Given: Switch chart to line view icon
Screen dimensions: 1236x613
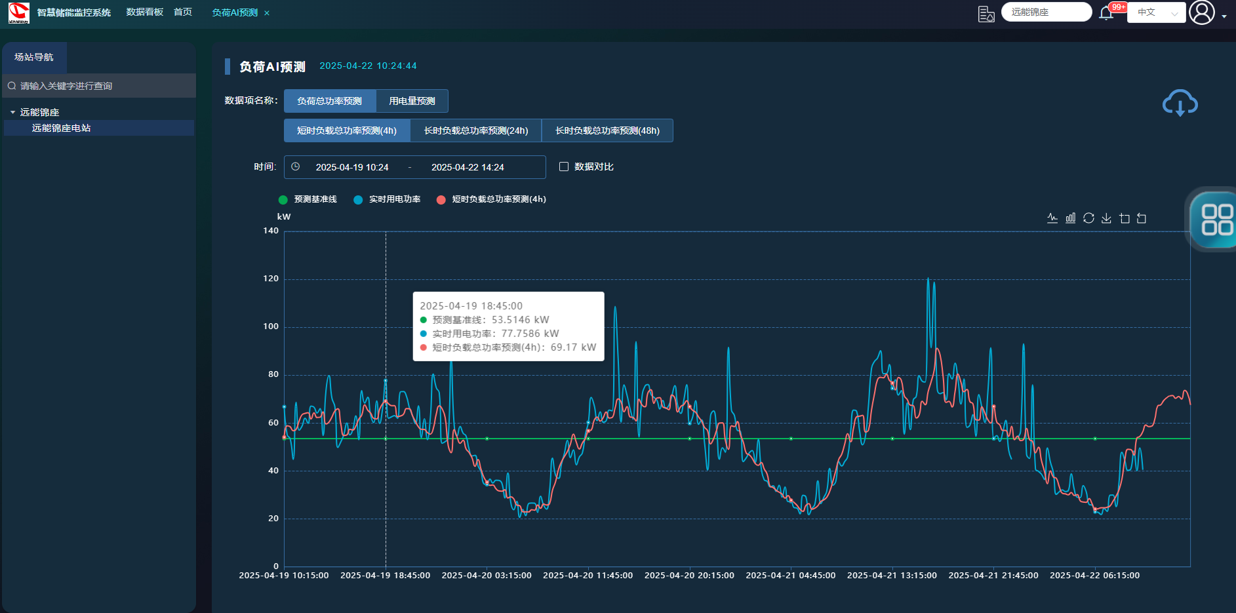Looking at the screenshot, I should pos(1052,218).
